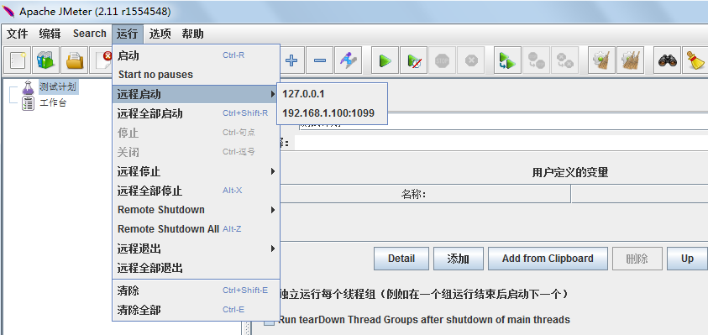Click the 名称: column header
Screen dimensions: 708x335
pyautogui.click(x=413, y=195)
